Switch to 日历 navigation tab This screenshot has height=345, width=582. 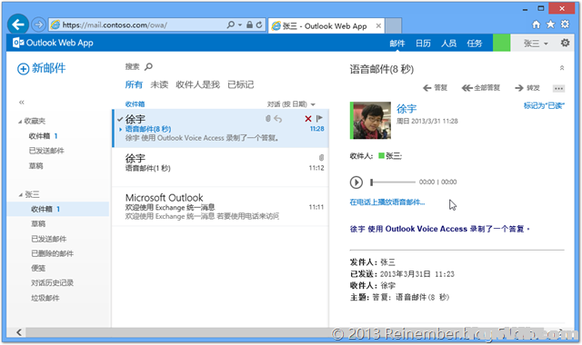(423, 44)
